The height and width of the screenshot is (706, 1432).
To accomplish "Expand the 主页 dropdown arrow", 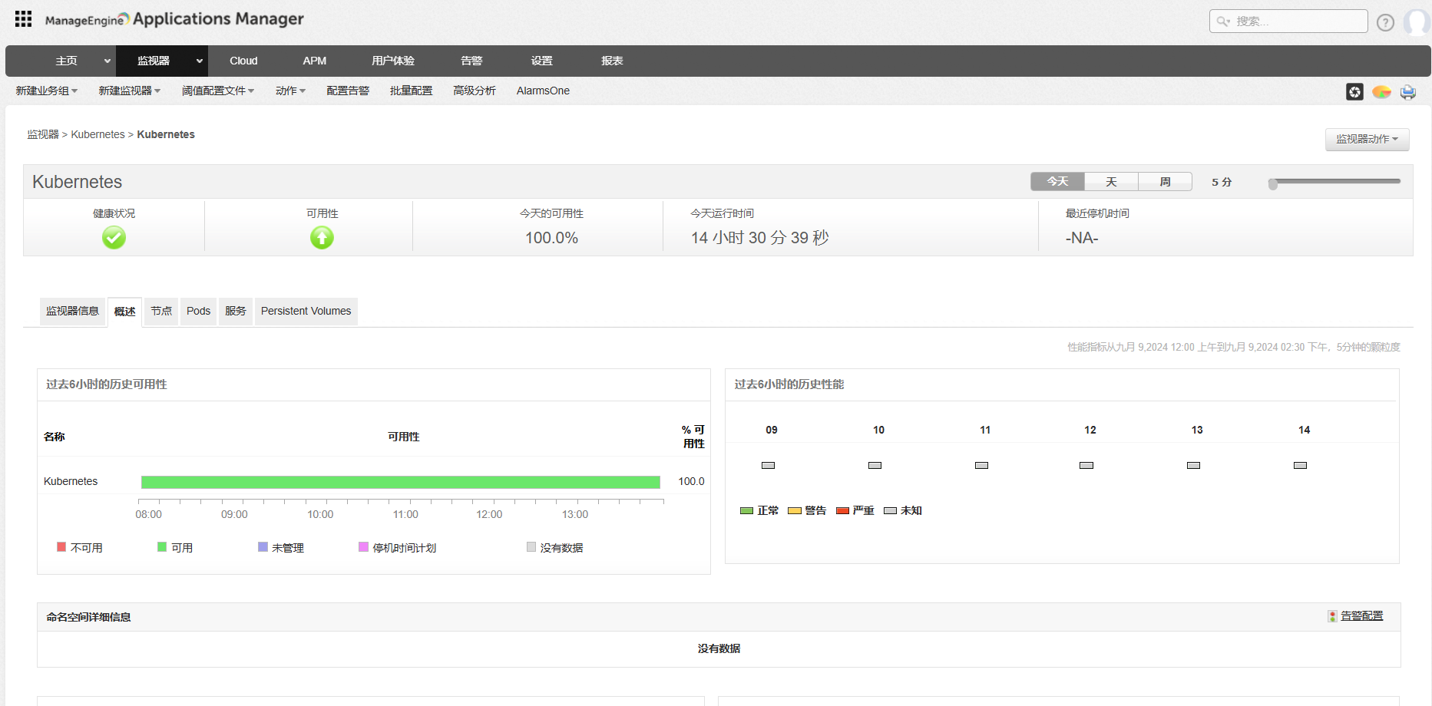I will coord(107,61).
